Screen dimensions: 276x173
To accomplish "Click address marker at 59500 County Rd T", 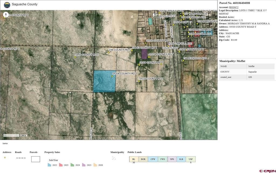I will click(x=146, y=43).
